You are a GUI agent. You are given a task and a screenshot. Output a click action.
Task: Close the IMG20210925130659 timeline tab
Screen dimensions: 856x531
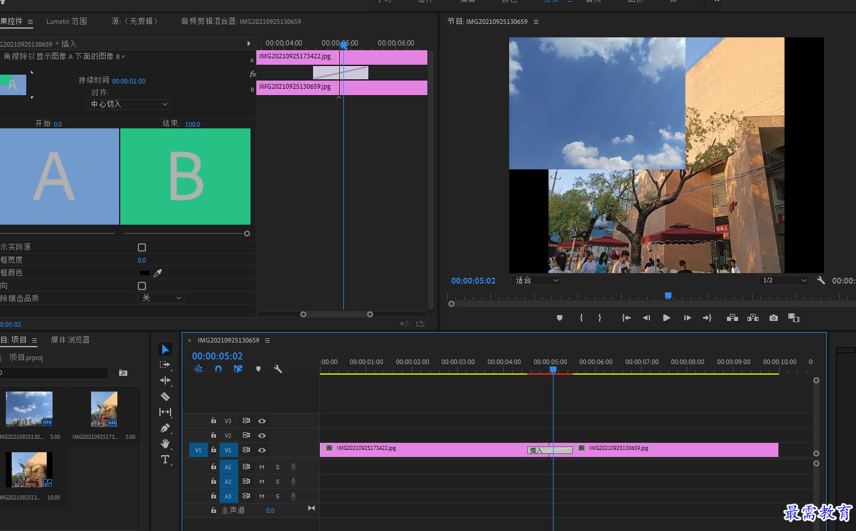(189, 341)
